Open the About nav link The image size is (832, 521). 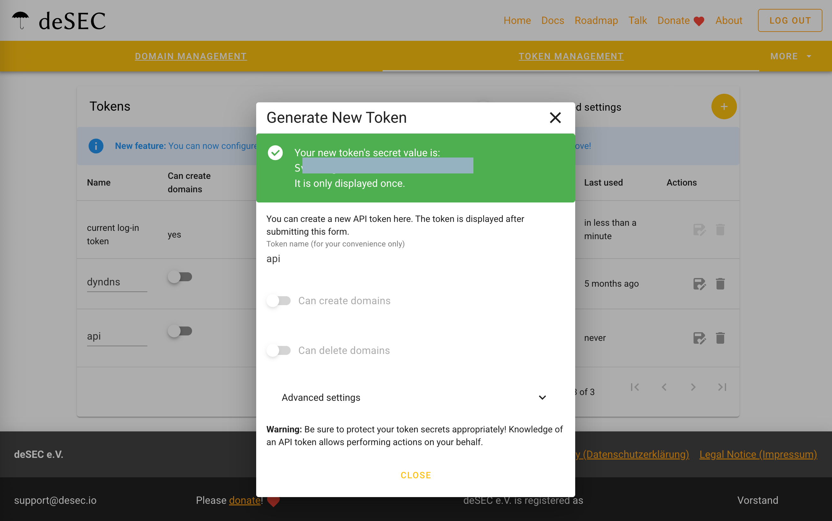[x=729, y=21]
